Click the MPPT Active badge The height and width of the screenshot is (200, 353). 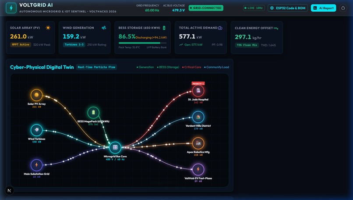(x=21, y=45)
